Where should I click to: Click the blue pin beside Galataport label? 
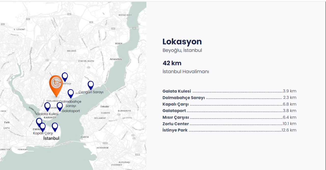point(60,106)
